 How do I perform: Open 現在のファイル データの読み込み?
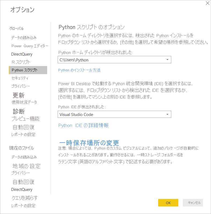24,157
